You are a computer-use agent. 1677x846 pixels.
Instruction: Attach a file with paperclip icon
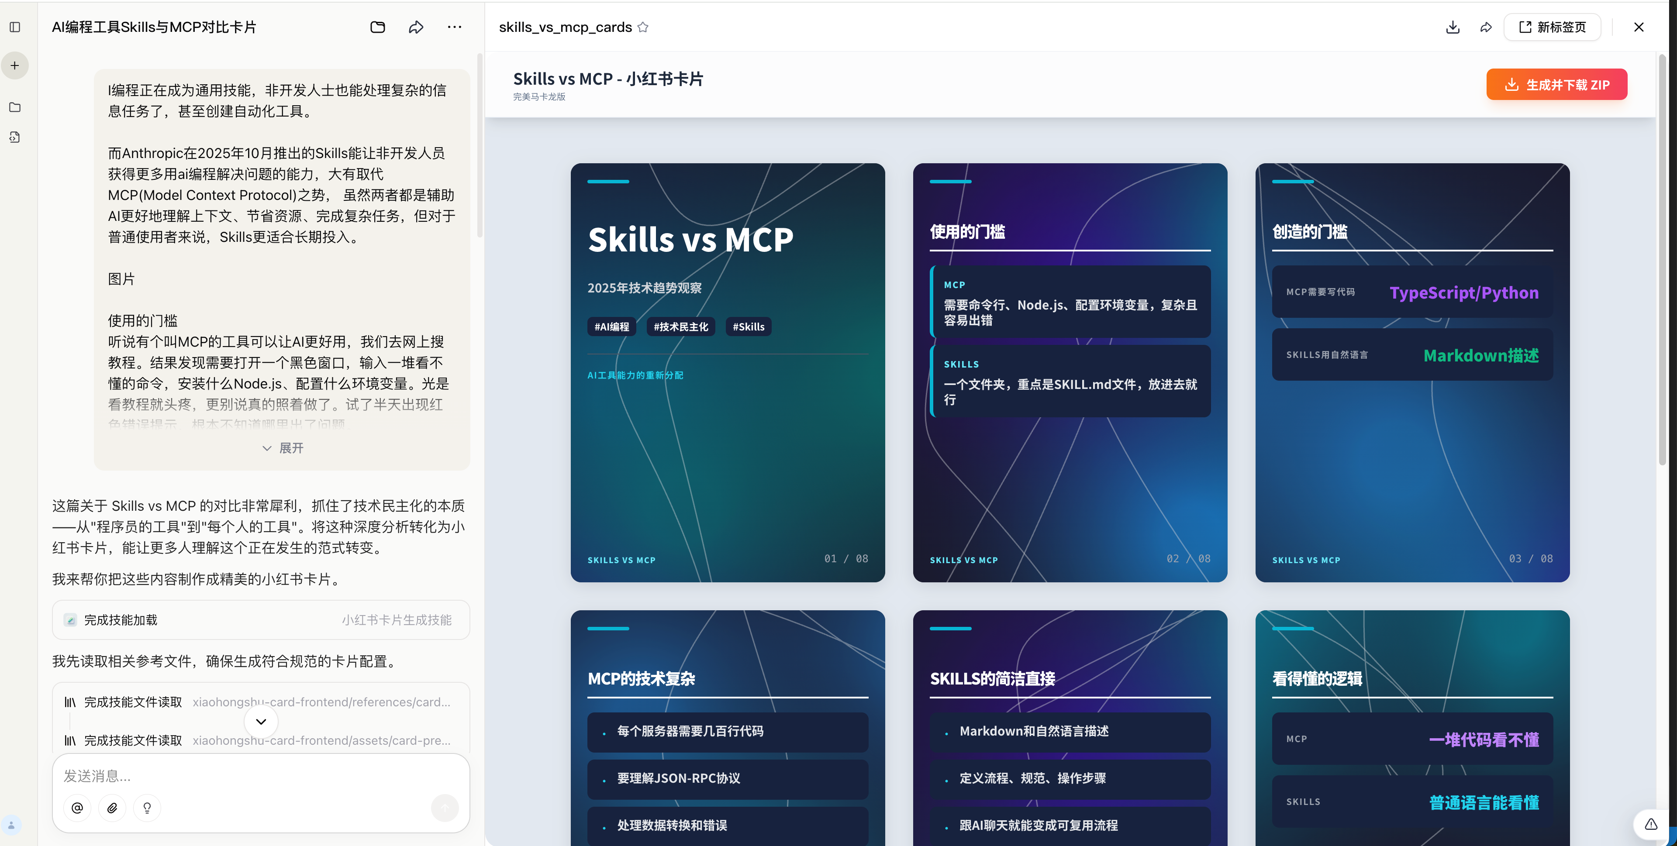coord(112,808)
